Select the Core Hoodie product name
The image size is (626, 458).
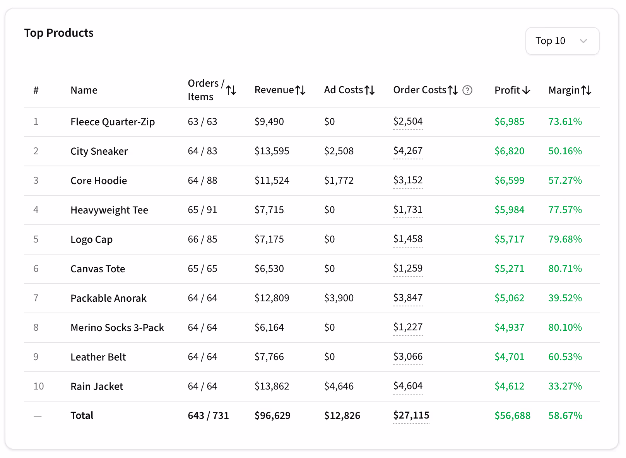99,181
